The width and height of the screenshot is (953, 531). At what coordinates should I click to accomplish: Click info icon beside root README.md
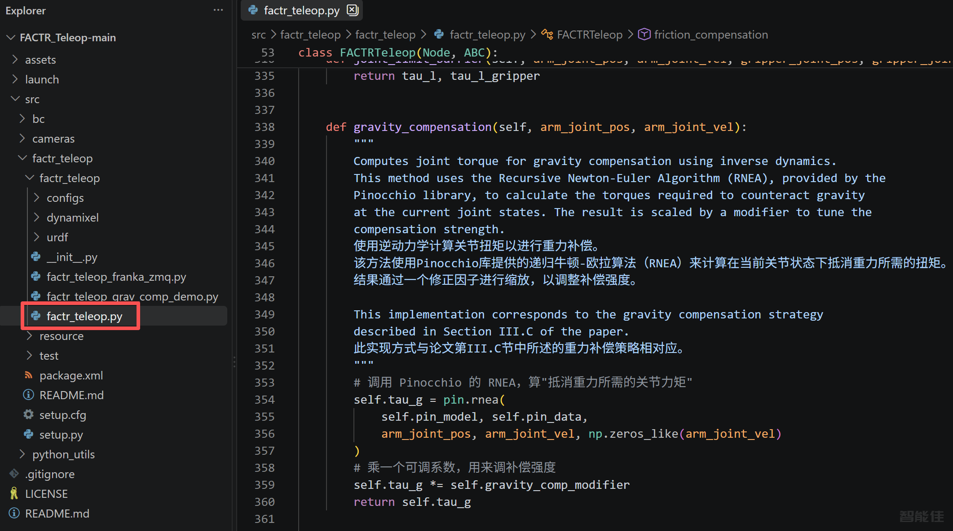14,514
